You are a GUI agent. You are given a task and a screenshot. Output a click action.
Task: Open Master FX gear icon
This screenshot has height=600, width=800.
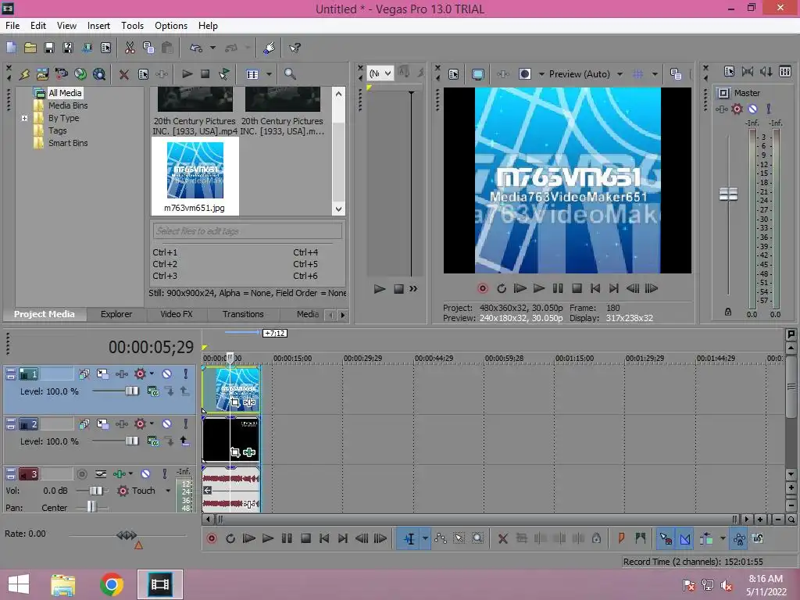(x=737, y=109)
